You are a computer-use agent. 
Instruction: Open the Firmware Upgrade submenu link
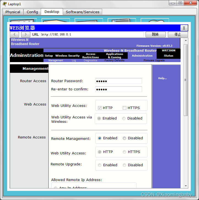154,60
